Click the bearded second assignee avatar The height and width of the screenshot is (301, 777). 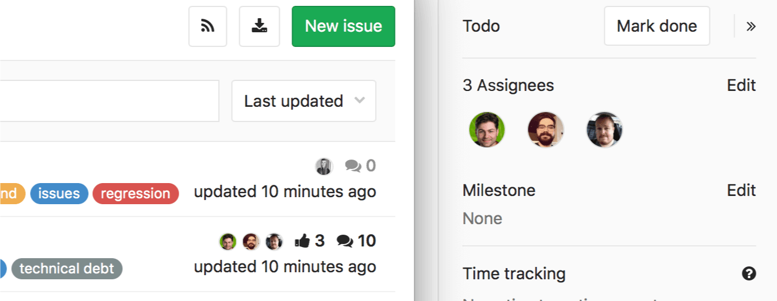tap(545, 130)
